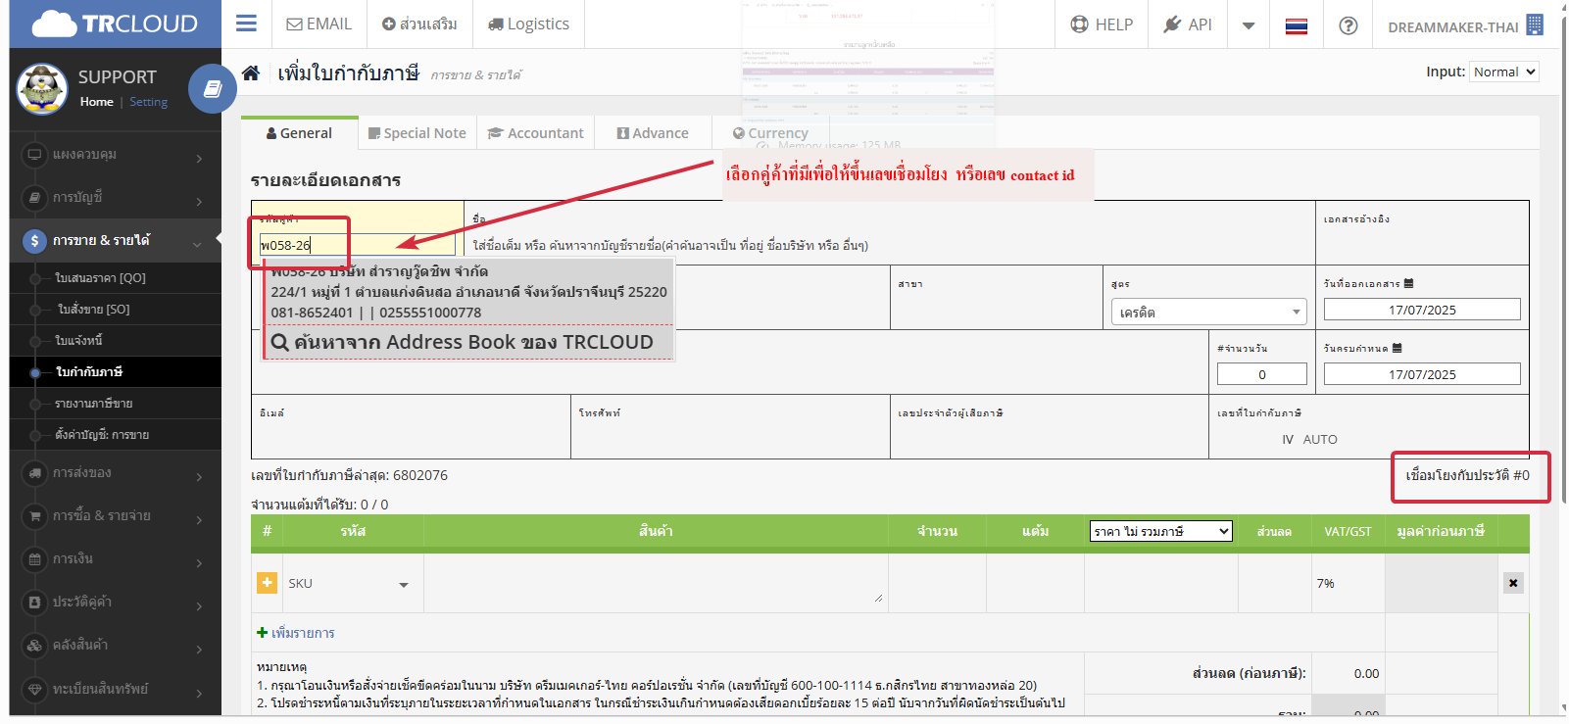Remove item row with X icon
The image size is (1569, 724).
click(1512, 583)
